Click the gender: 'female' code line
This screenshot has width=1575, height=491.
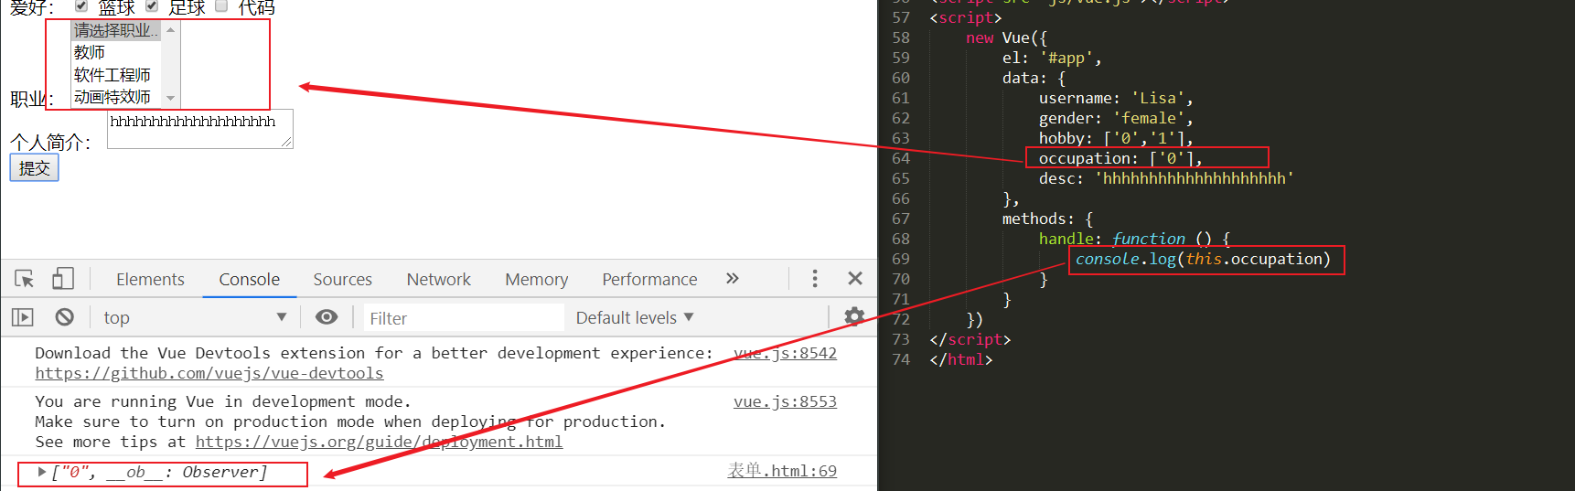pyautogui.click(x=1116, y=118)
